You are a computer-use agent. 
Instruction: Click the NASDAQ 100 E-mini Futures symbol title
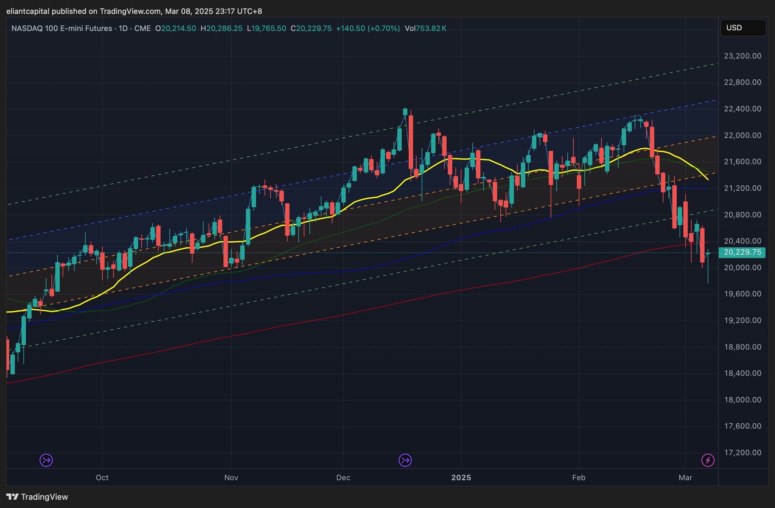62,28
